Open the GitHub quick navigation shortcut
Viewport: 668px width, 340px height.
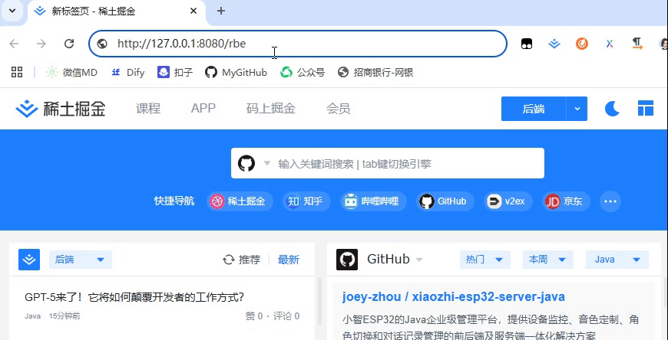(445, 201)
